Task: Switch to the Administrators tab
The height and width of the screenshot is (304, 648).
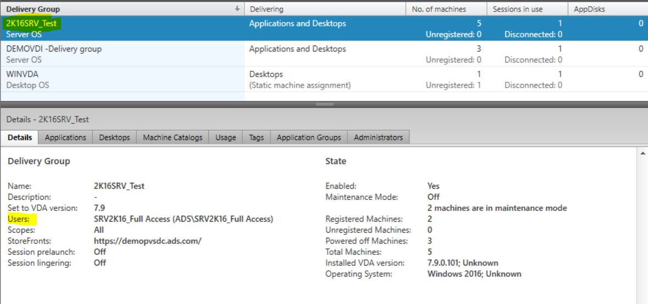Action: tap(379, 137)
